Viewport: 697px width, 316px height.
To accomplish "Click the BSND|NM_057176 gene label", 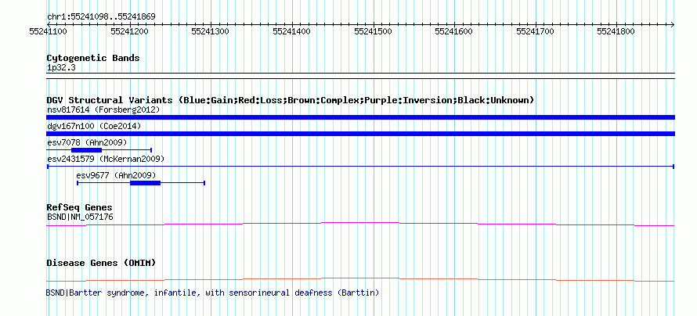I will pos(80,217).
